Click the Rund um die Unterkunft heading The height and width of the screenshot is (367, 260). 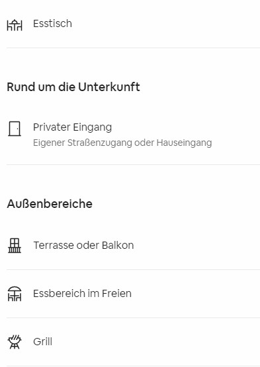point(73,87)
